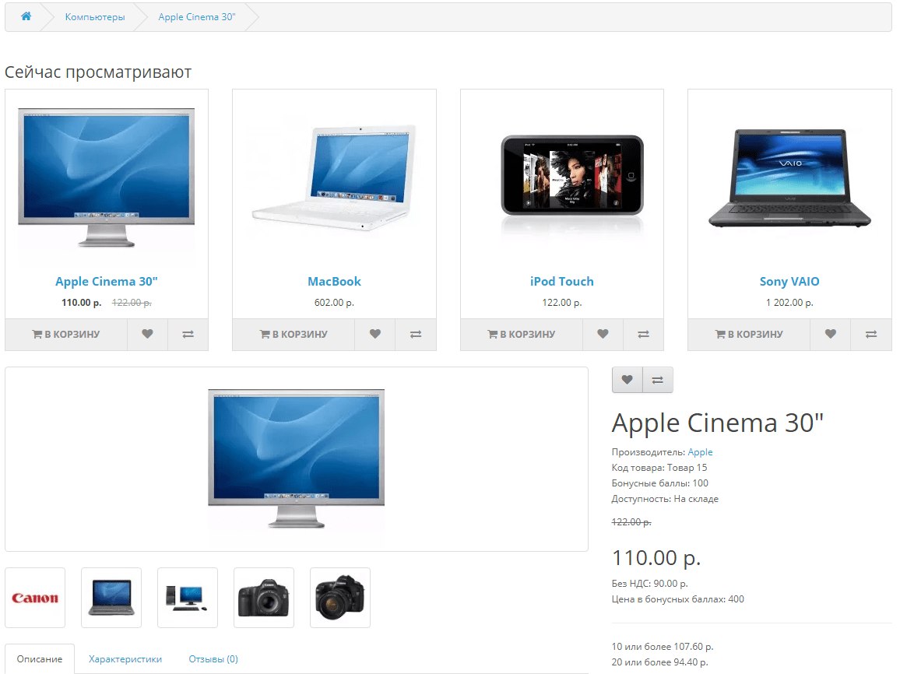Click the Apple Cinema card product image
The height and width of the screenshot is (674, 900).
[106, 177]
